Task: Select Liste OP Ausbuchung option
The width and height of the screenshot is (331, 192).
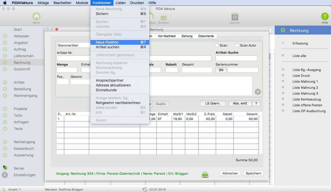Action: click(x=309, y=111)
